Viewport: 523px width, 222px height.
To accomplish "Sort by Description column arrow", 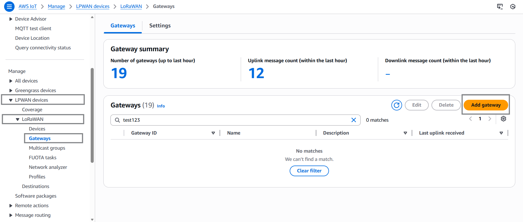I will click(405, 133).
